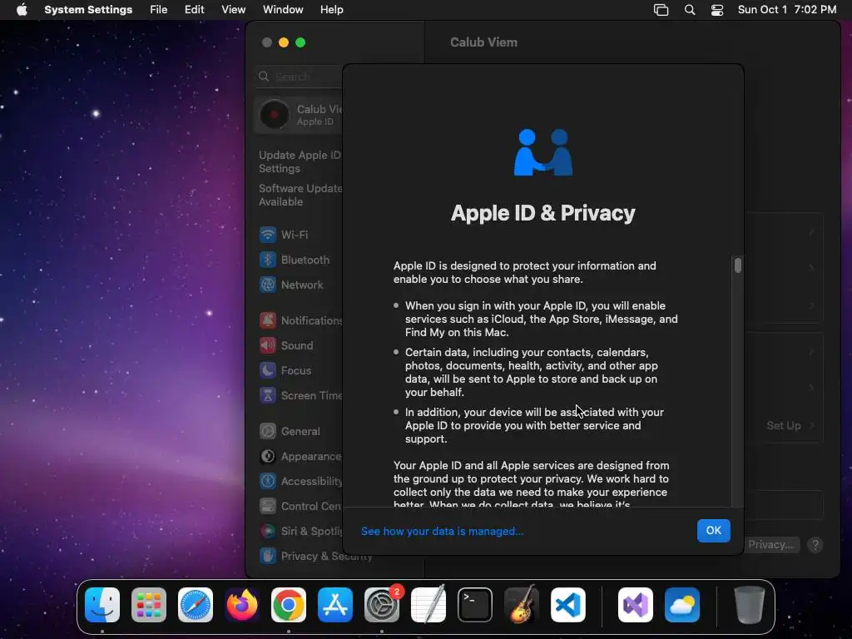Open the Apple menu
852x639 pixels.
tap(22, 10)
